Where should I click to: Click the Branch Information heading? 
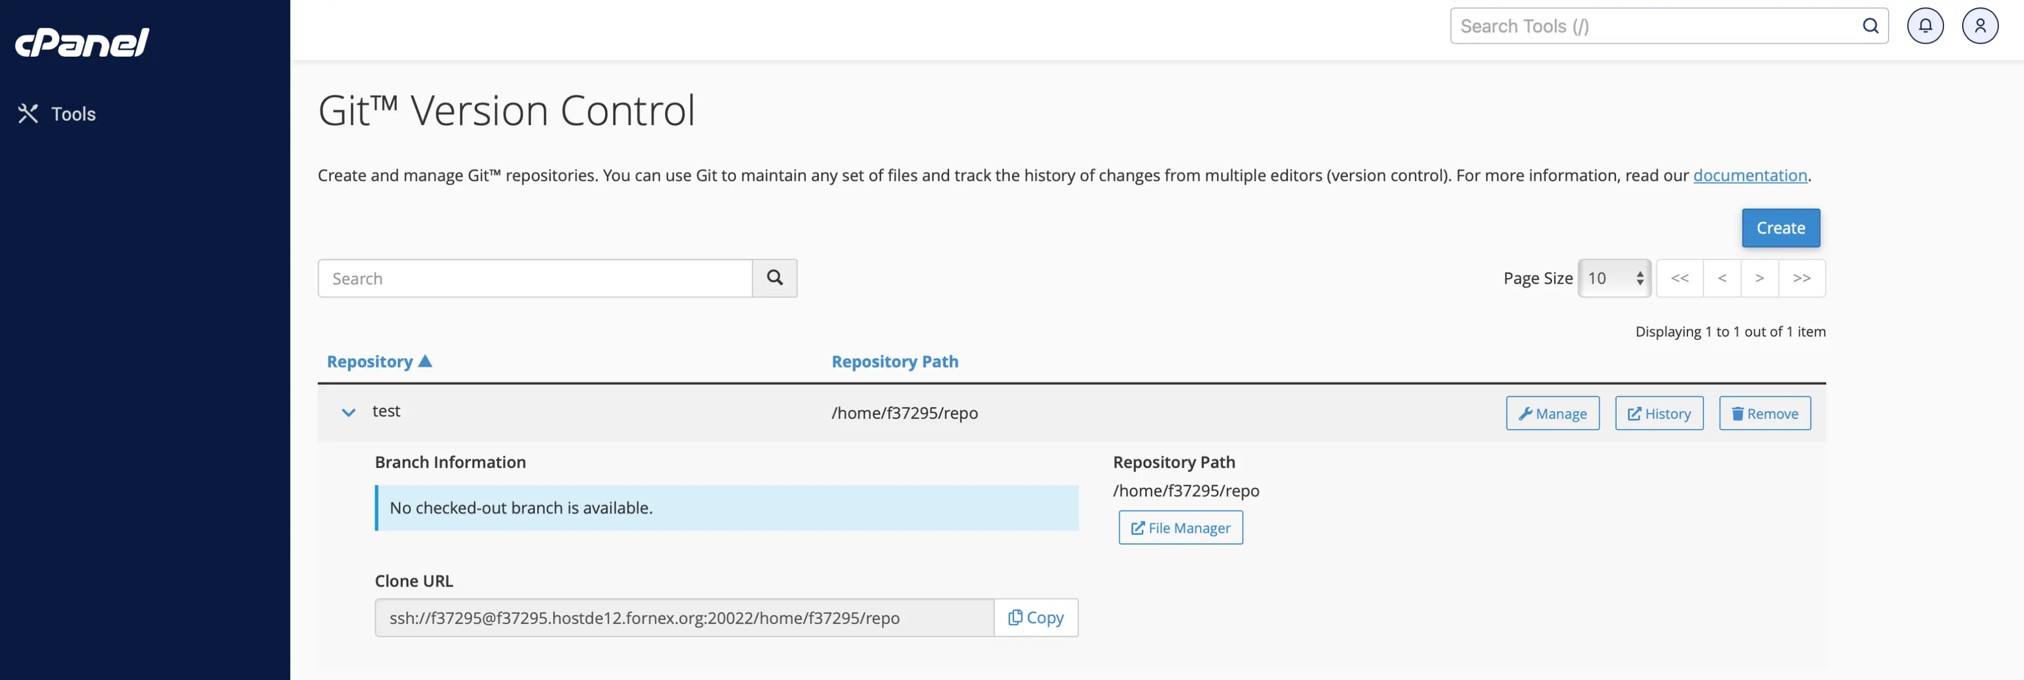[x=450, y=462]
